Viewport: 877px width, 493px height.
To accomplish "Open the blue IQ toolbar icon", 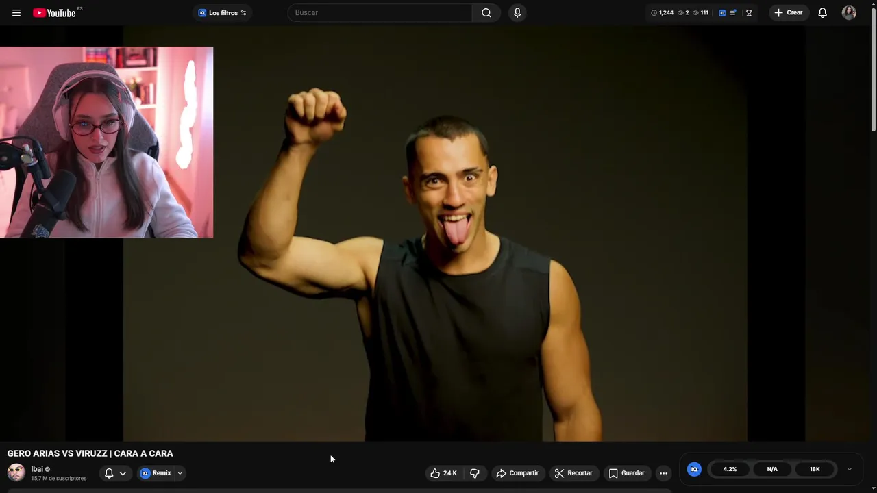I will [722, 13].
